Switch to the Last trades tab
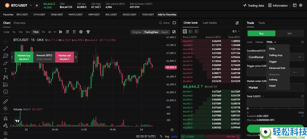Screen dimensions: 307x139 point(210,23)
